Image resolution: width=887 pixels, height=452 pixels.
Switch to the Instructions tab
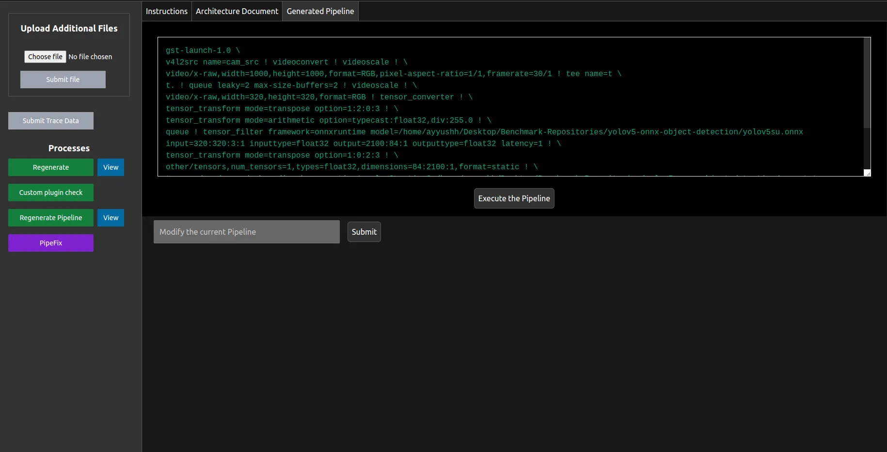coord(166,11)
